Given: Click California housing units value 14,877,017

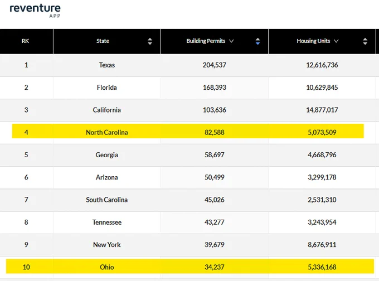Looking at the screenshot, I should (322, 110).
